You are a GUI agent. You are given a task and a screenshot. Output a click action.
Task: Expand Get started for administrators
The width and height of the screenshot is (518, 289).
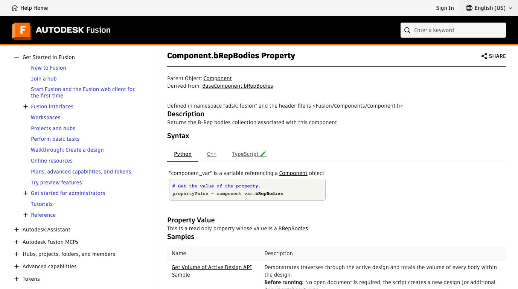coord(26,193)
